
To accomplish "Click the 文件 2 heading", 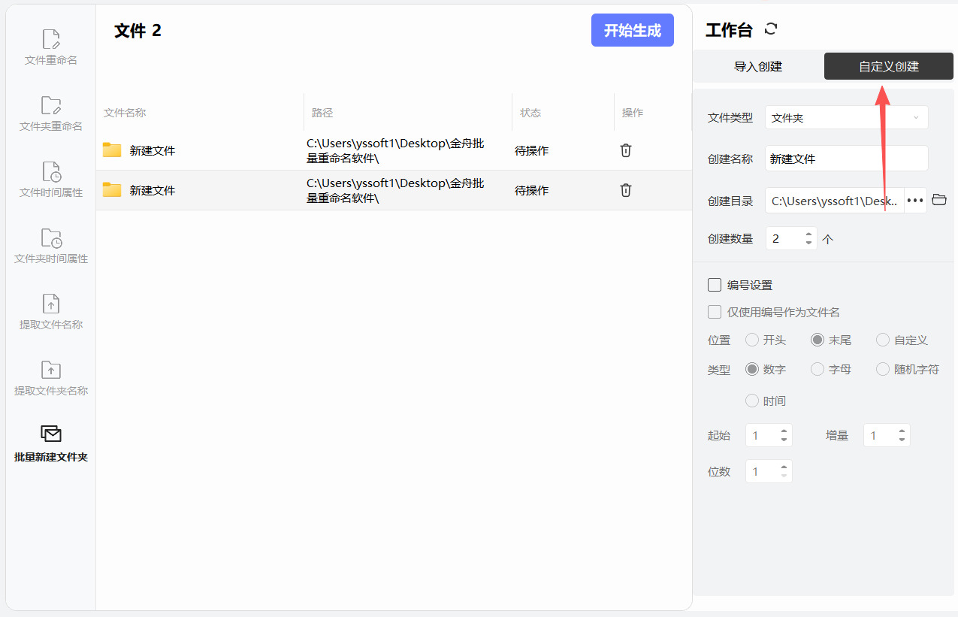I will tap(138, 30).
